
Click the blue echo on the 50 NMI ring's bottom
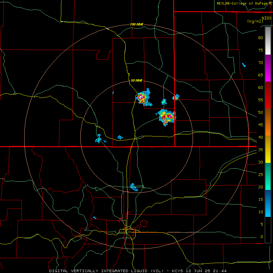pyautogui.click(x=134, y=187)
